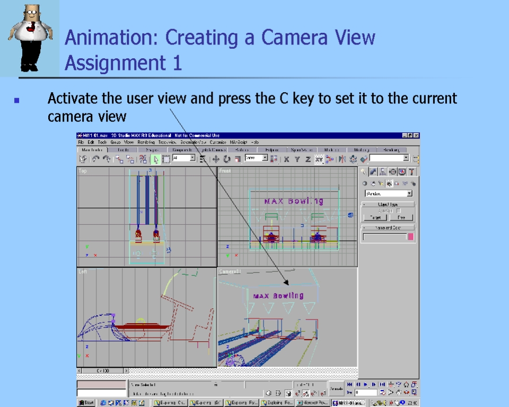Activate the Select and Rotate tool
The image size is (509, 407).
[227, 158]
